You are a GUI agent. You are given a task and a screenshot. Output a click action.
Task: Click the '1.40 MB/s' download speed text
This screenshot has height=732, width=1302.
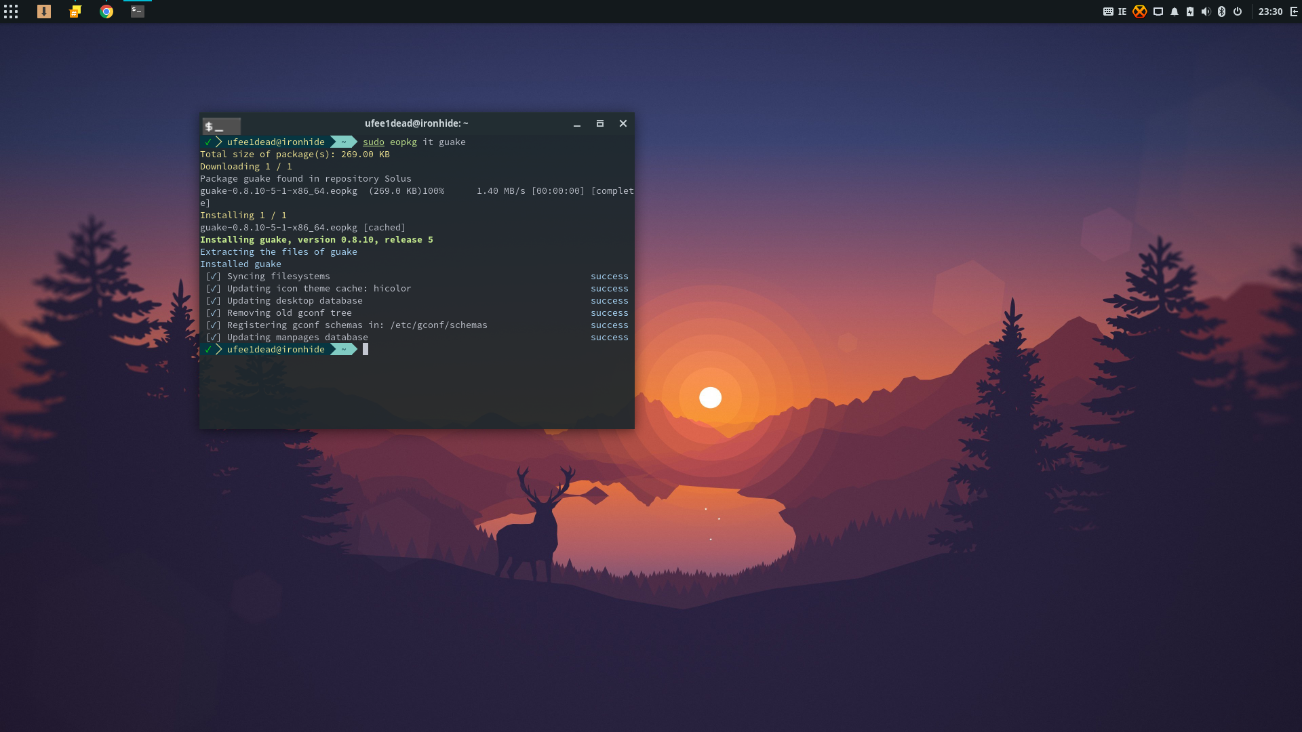501,191
